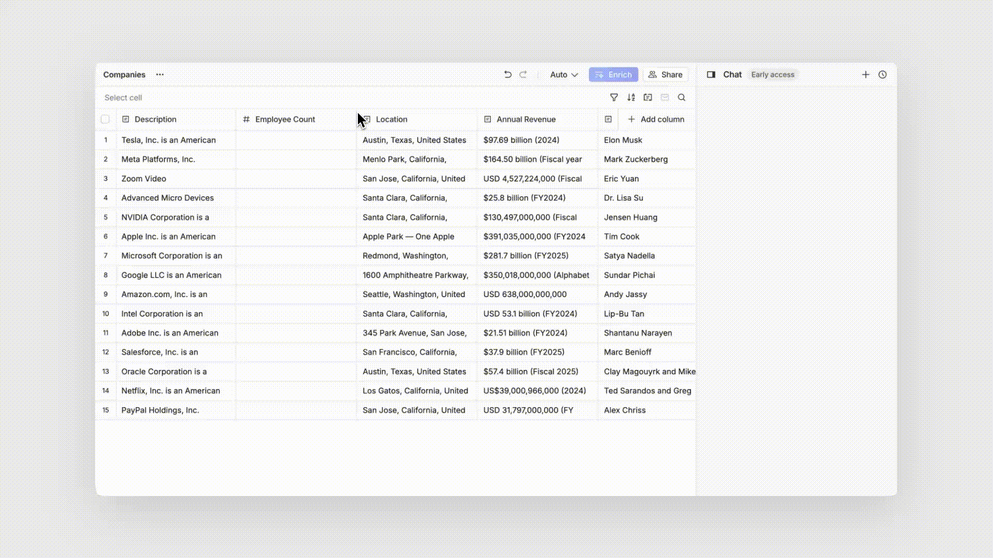
Task: Check the row selector for Tesla row
Action: (x=105, y=140)
